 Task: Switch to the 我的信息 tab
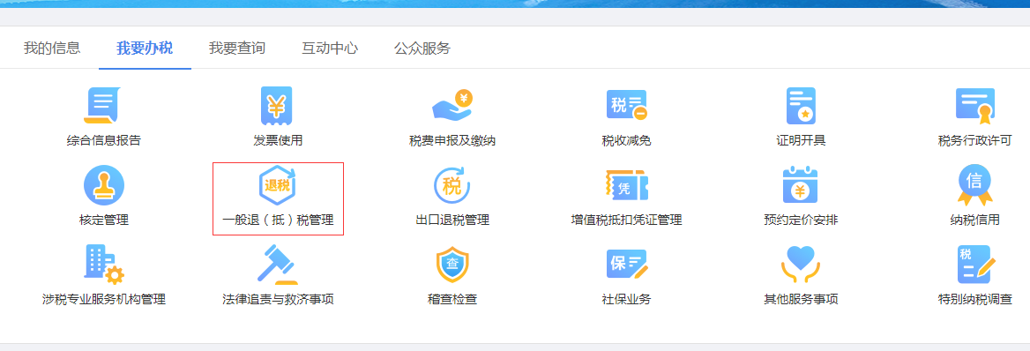point(52,48)
